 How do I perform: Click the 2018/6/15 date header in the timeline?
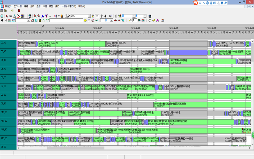98,28
